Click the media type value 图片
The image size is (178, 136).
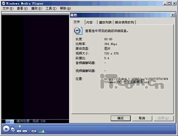coord(107,49)
